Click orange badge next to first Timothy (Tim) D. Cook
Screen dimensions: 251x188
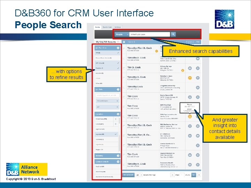click(157, 51)
